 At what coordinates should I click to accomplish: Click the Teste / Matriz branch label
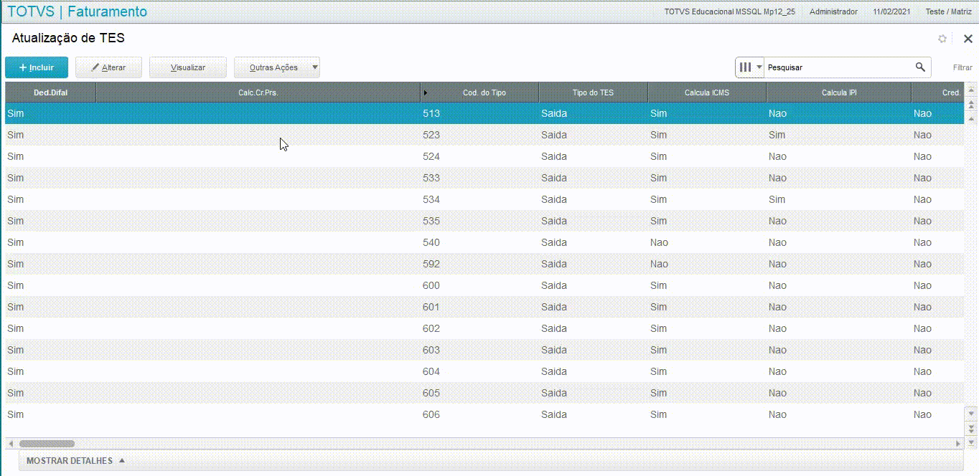[948, 11]
